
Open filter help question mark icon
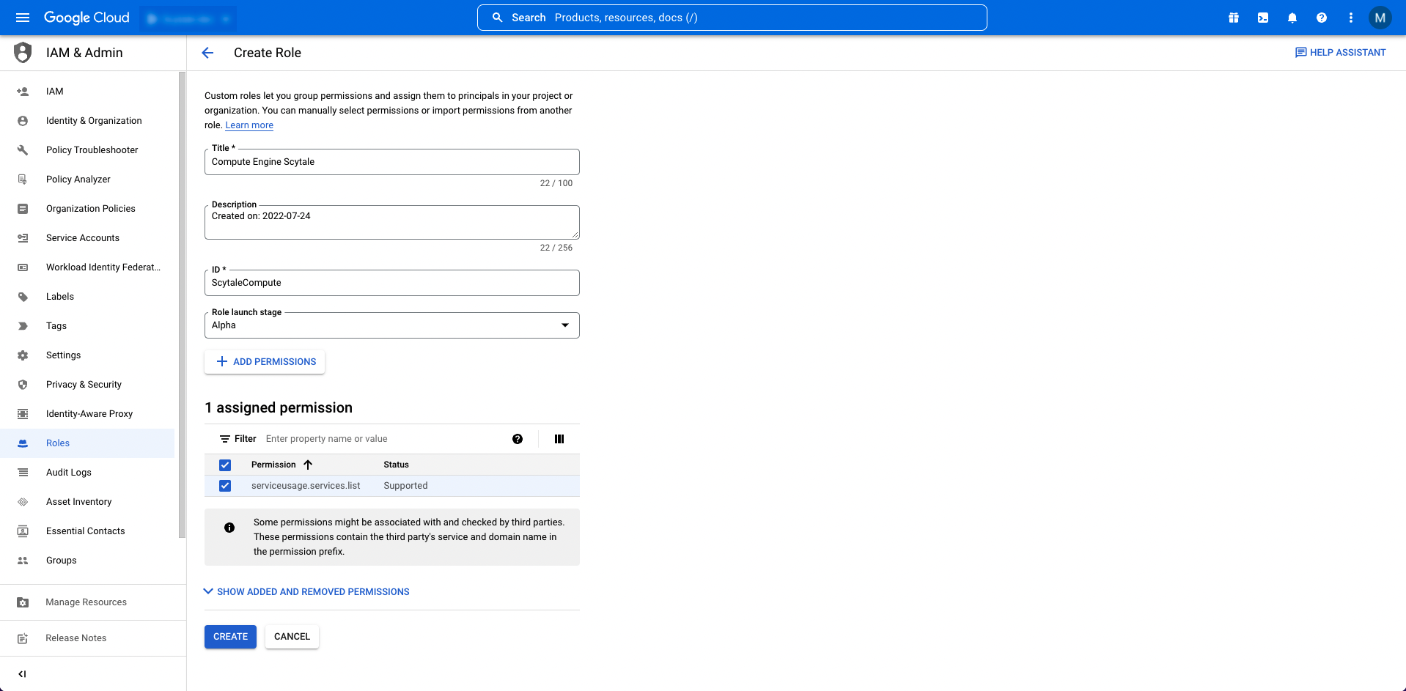(518, 439)
